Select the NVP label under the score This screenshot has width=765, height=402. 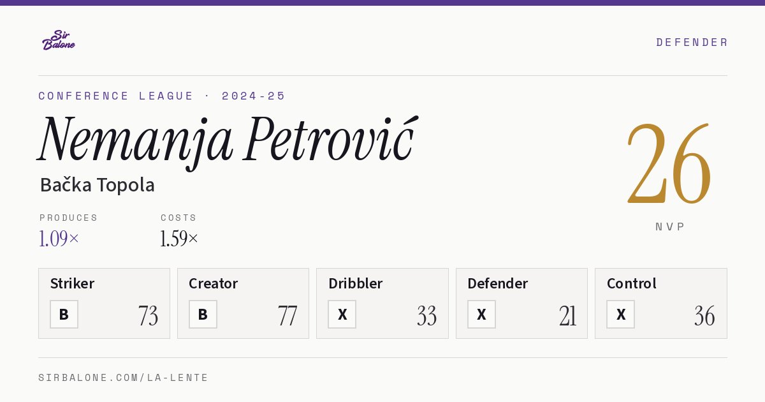coord(670,227)
